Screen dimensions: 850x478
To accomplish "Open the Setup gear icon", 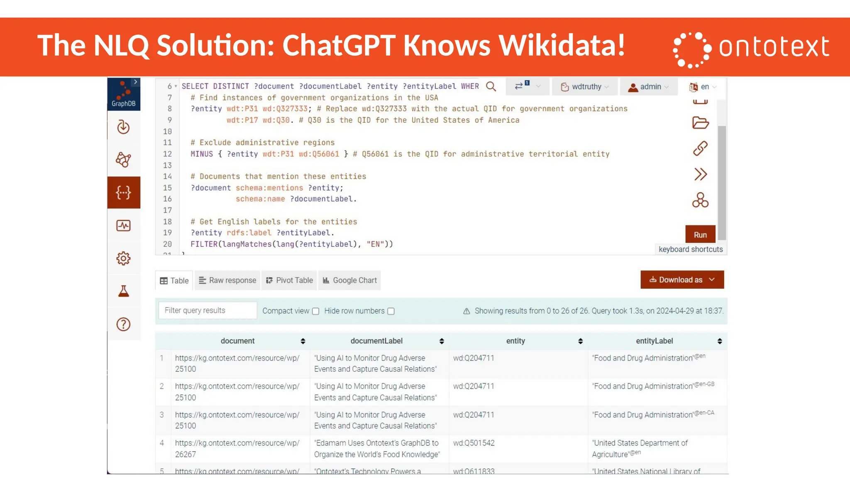I will (x=123, y=259).
